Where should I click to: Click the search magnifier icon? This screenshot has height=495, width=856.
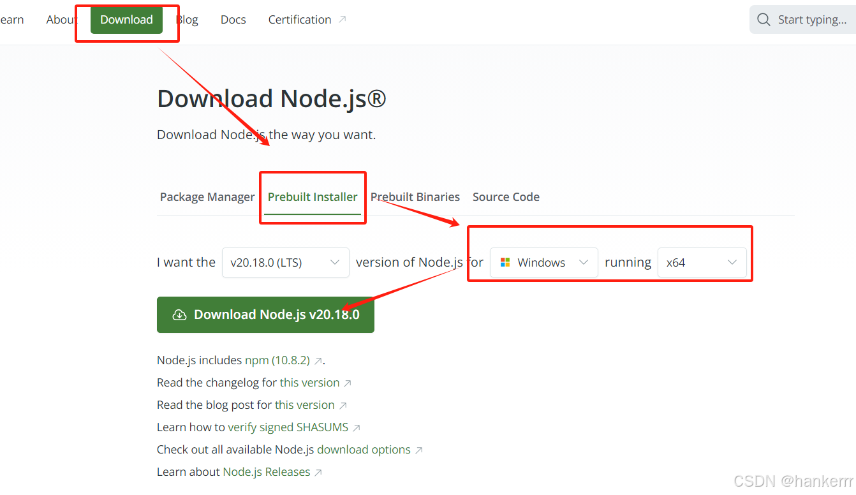(764, 20)
